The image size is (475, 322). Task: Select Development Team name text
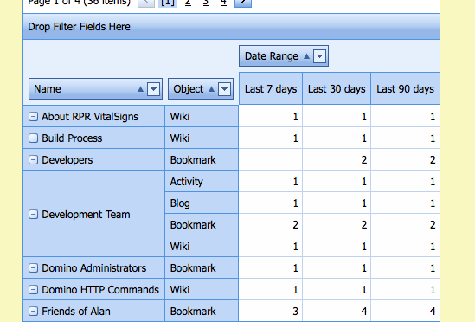coord(86,215)
